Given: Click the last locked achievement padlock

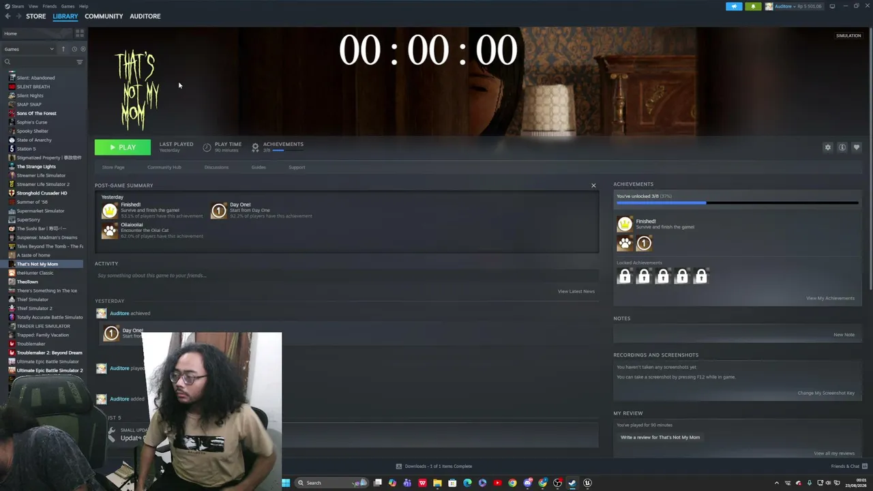Looking at the screenshot, I should click(x=700, y=276).
